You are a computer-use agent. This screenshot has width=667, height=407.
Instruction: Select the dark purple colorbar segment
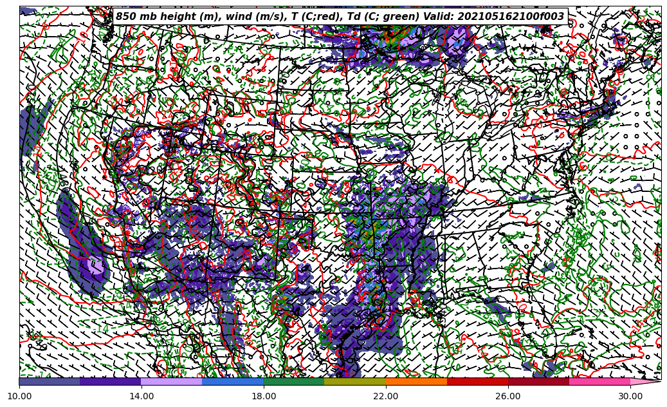[111, 381]
